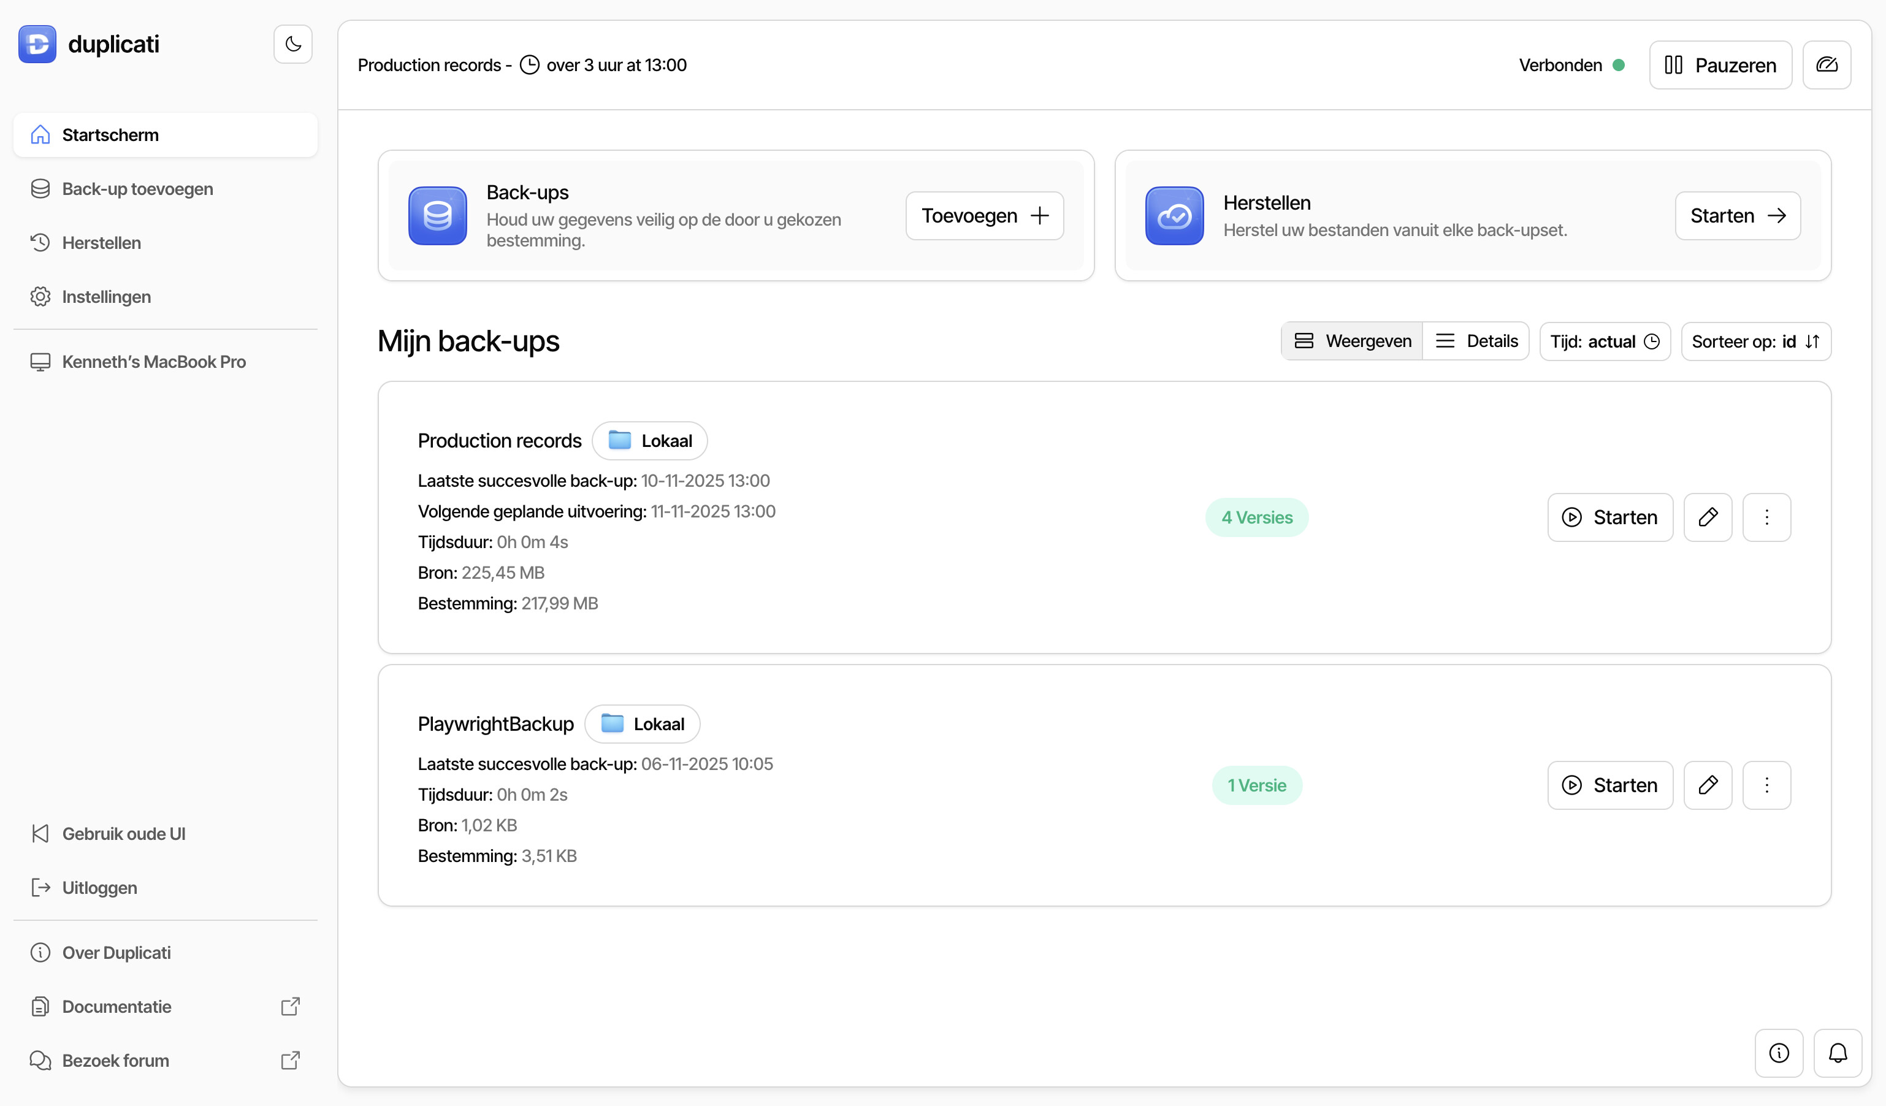Click the Back-ups database tile icon

point(437,216)
